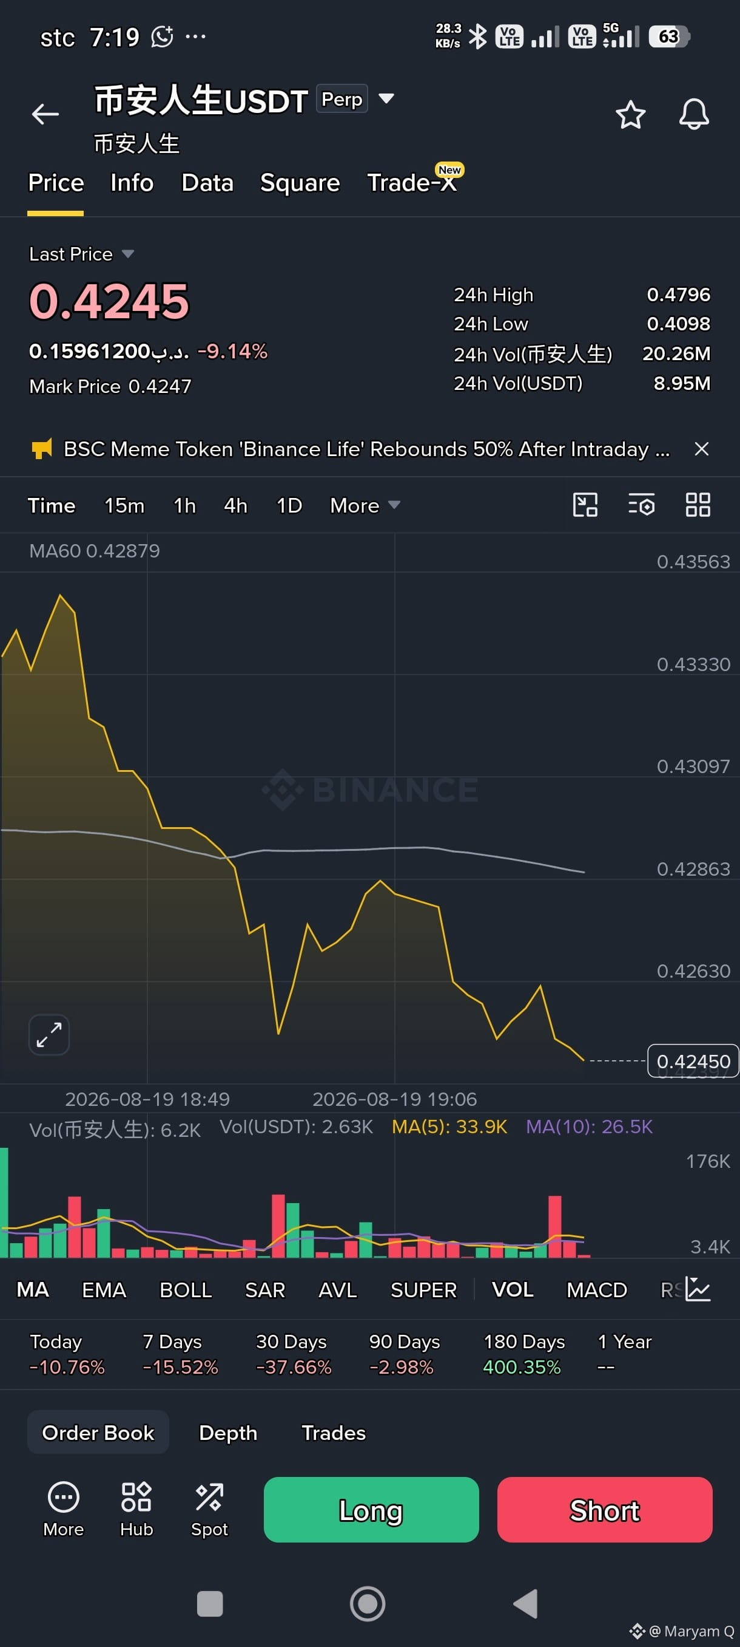The image size is (740, 1647).
Task: Tap the Bluetooth status icon
Action: coord(477,36)
